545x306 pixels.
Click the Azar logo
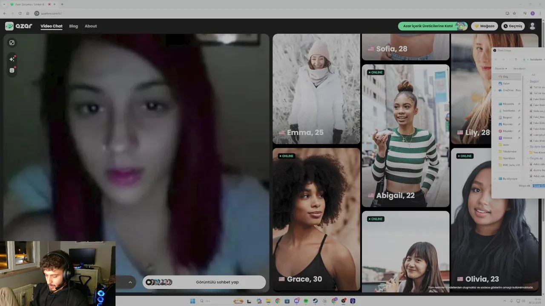click(x=19, y=26)
